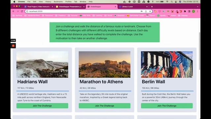
Task: Click the Hadrians Wall heading
Action: [32, 82]
